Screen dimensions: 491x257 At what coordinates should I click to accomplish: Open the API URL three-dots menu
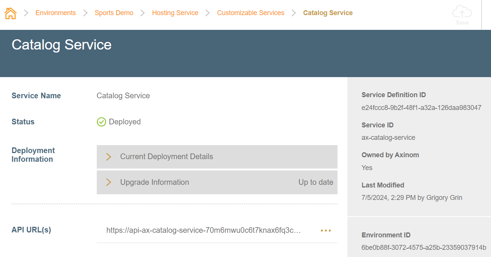(x=325, y=231)
